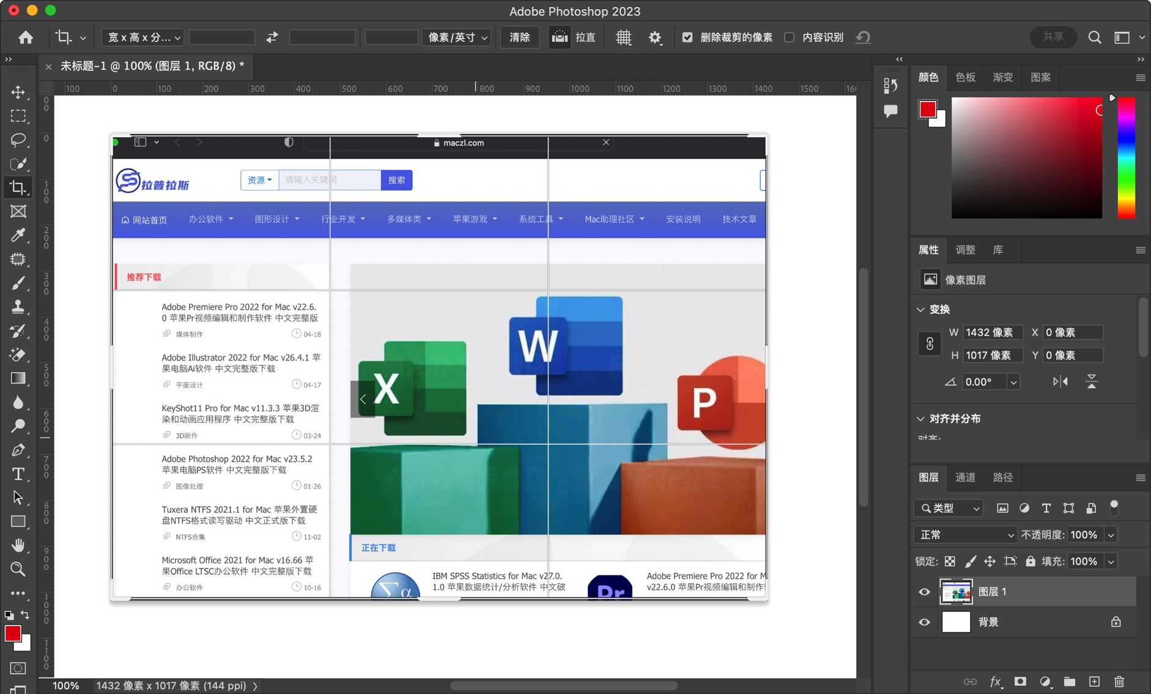Image resolution: width=1151 pixels, height=694 pixels.
Task: Toggle Delete Cropped Pixels checkbox
Action: tap(687, 37)
